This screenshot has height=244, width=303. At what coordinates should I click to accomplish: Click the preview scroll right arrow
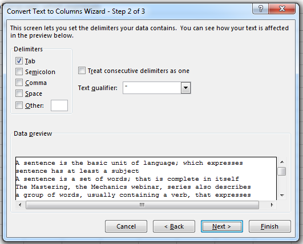[x=272, y=205]
